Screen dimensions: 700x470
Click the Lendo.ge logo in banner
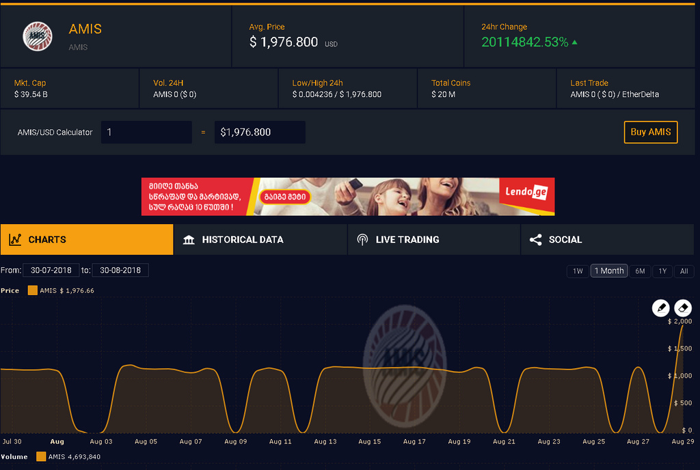(x=526, y=192)
